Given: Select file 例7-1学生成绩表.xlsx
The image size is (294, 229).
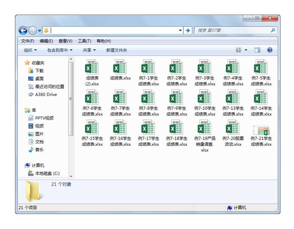Looking at the screenshot, I should click(148, 73).
